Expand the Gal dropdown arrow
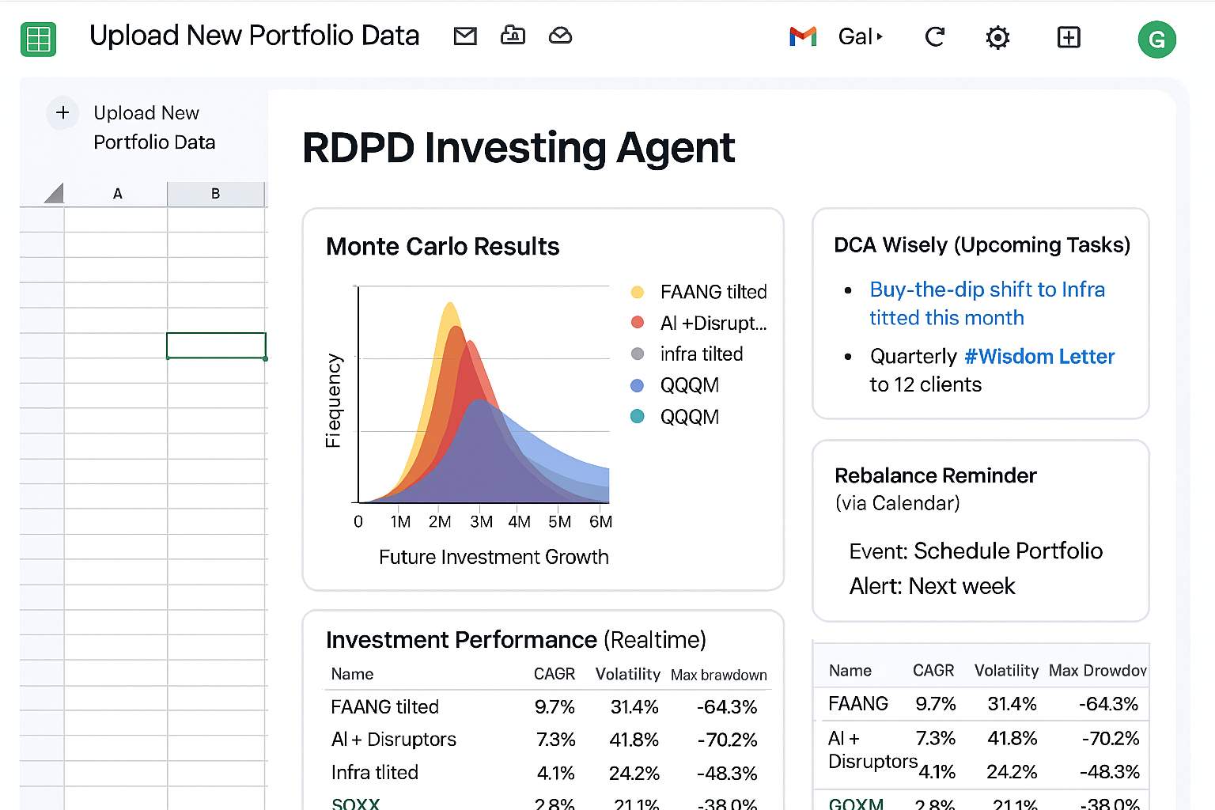 [x=880, y=36]
